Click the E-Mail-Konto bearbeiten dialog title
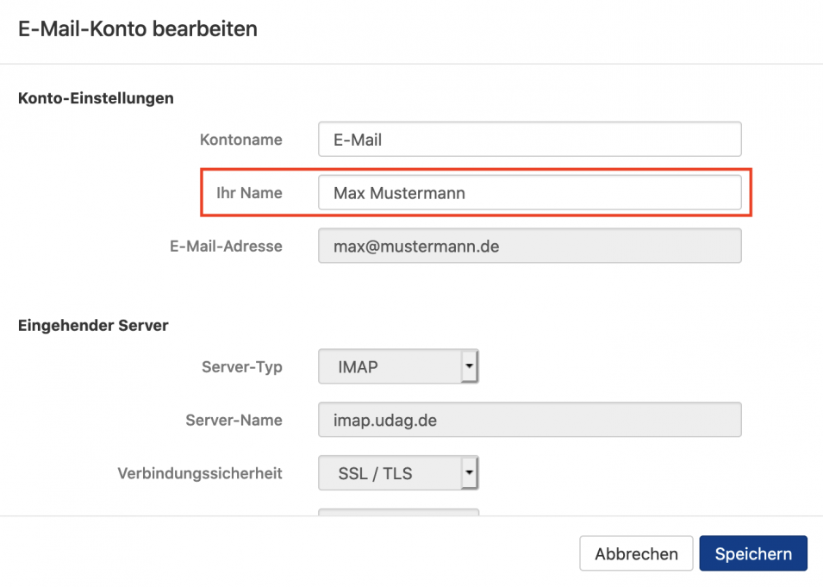Image resolution: width=823 pixels, height=587 pixels. tap(136, 28)
